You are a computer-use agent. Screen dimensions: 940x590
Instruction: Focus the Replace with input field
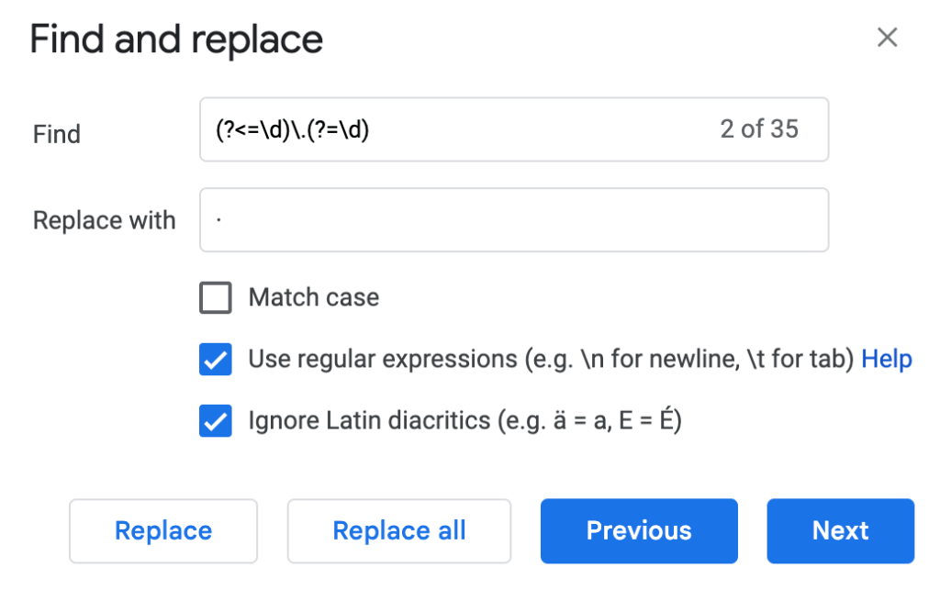tap(514, 220)
